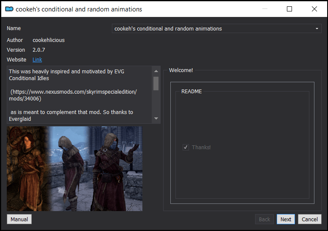Click the Next button
The width and height of the screenshot is (328, 231).
(x=286, y=219)
